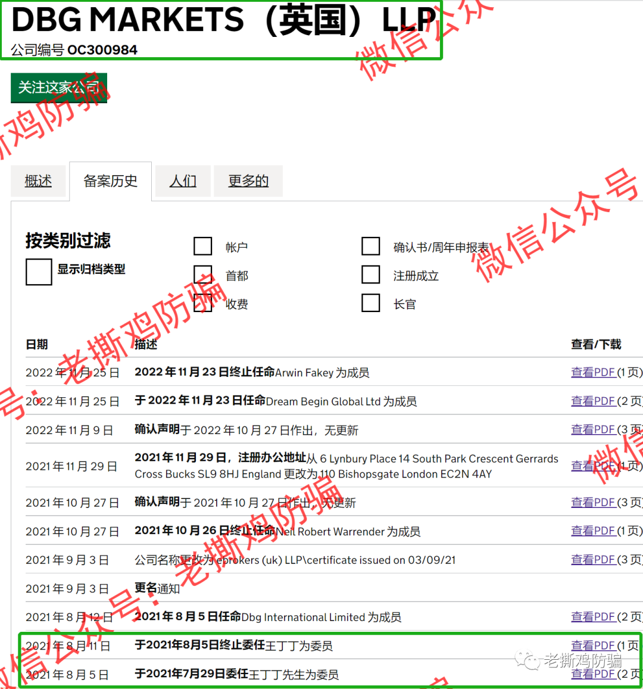Click the 日期 column header
643x689 pixels.
pyautogui.click(x=37, y=344)
